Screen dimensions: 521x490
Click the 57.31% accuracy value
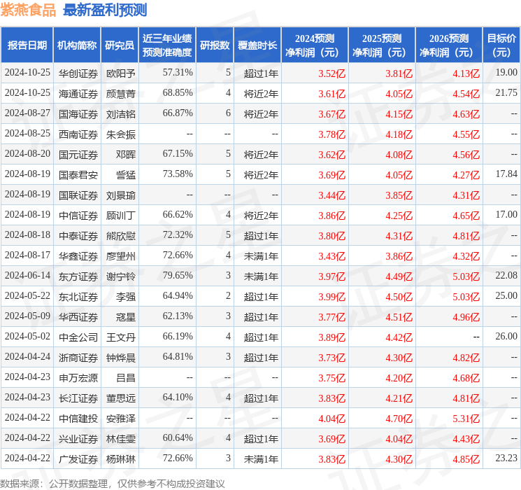[x=178, y=72]
